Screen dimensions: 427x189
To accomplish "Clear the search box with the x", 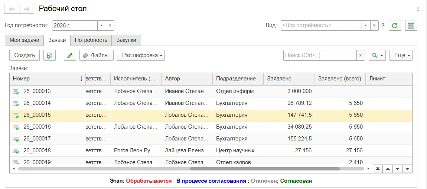I will coord(360,55).
